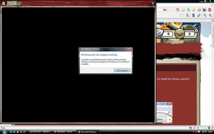Click the X next to Allow
Screen dimensions: 214x134
tap(170, 120)
